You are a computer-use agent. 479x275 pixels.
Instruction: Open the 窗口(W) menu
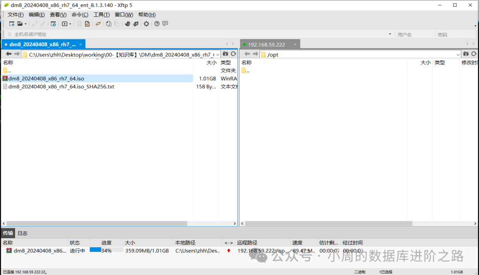tap(124, 15)
